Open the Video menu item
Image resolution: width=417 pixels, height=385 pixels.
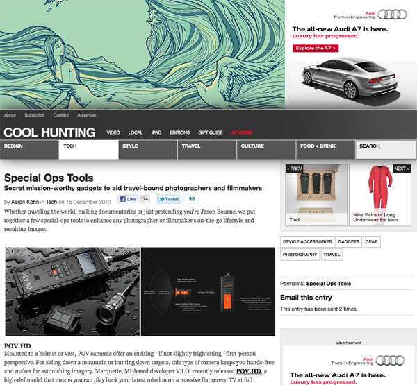coord(113,132)
